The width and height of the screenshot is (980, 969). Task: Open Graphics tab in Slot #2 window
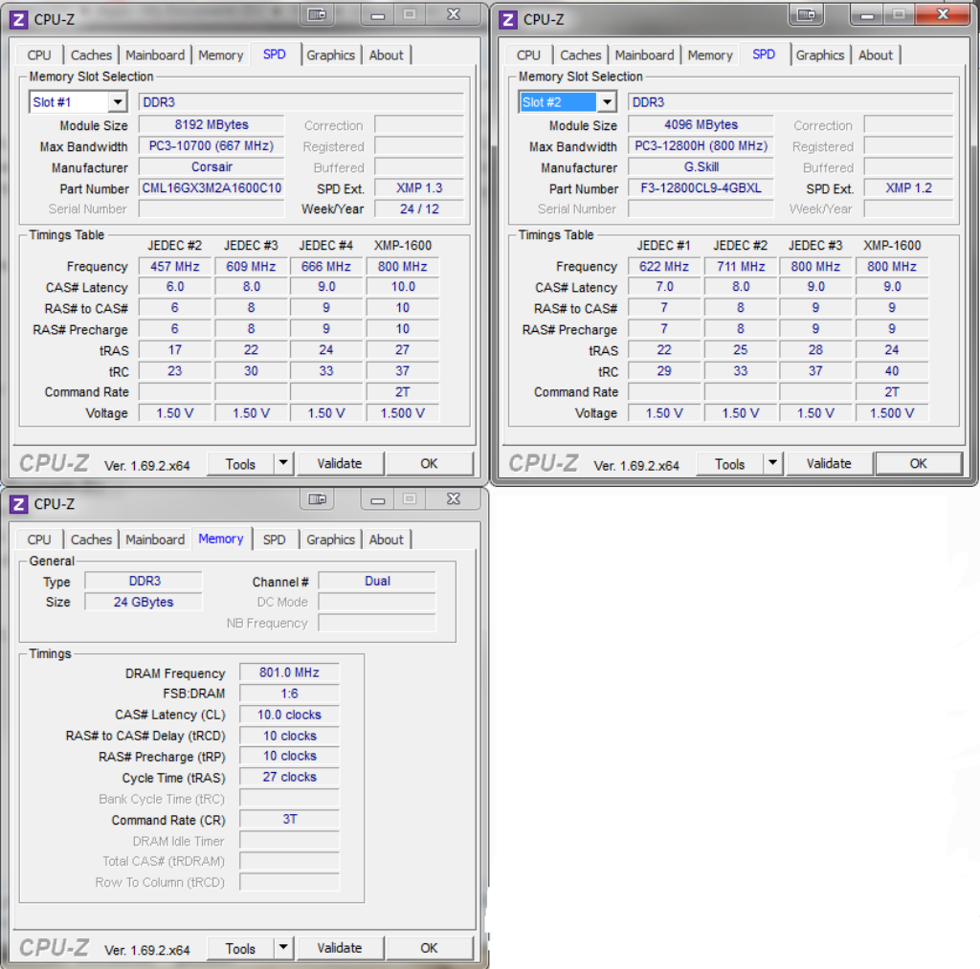coord(820,55)
